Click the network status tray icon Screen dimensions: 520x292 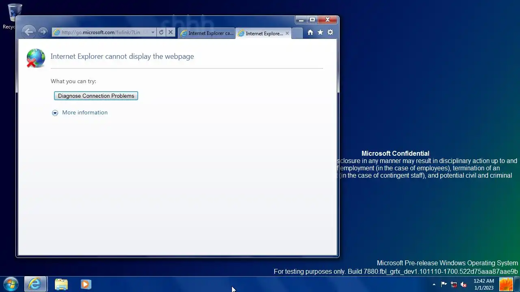[x=454, y=284]
